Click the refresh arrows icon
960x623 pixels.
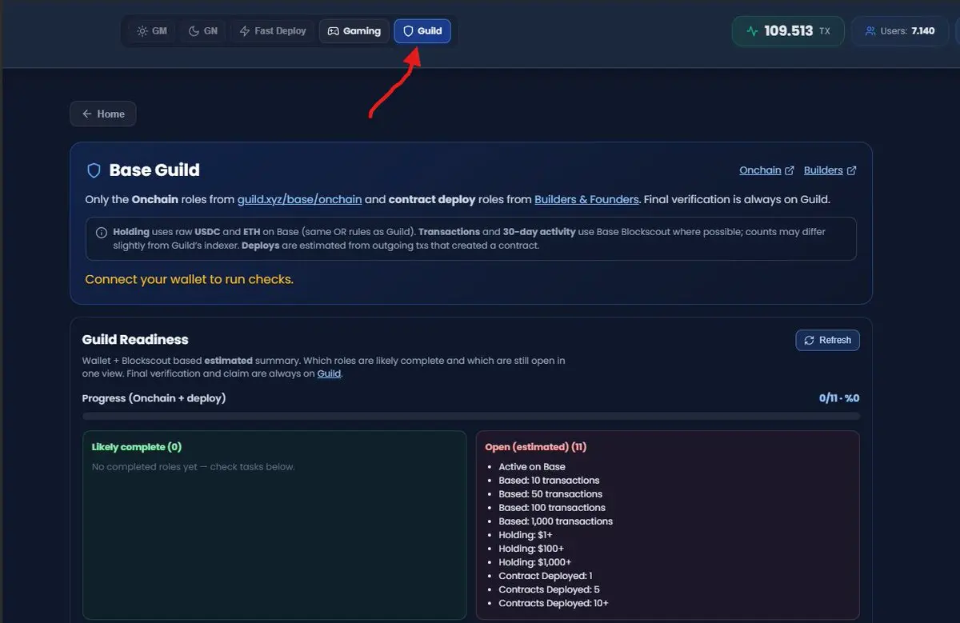coord(810,340)
